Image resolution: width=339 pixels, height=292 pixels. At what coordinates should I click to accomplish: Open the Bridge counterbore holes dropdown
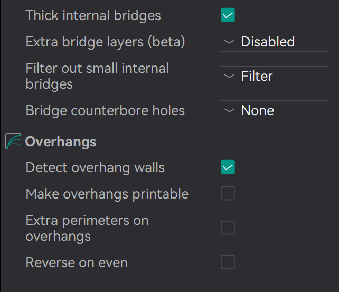(x=274, y=110)
